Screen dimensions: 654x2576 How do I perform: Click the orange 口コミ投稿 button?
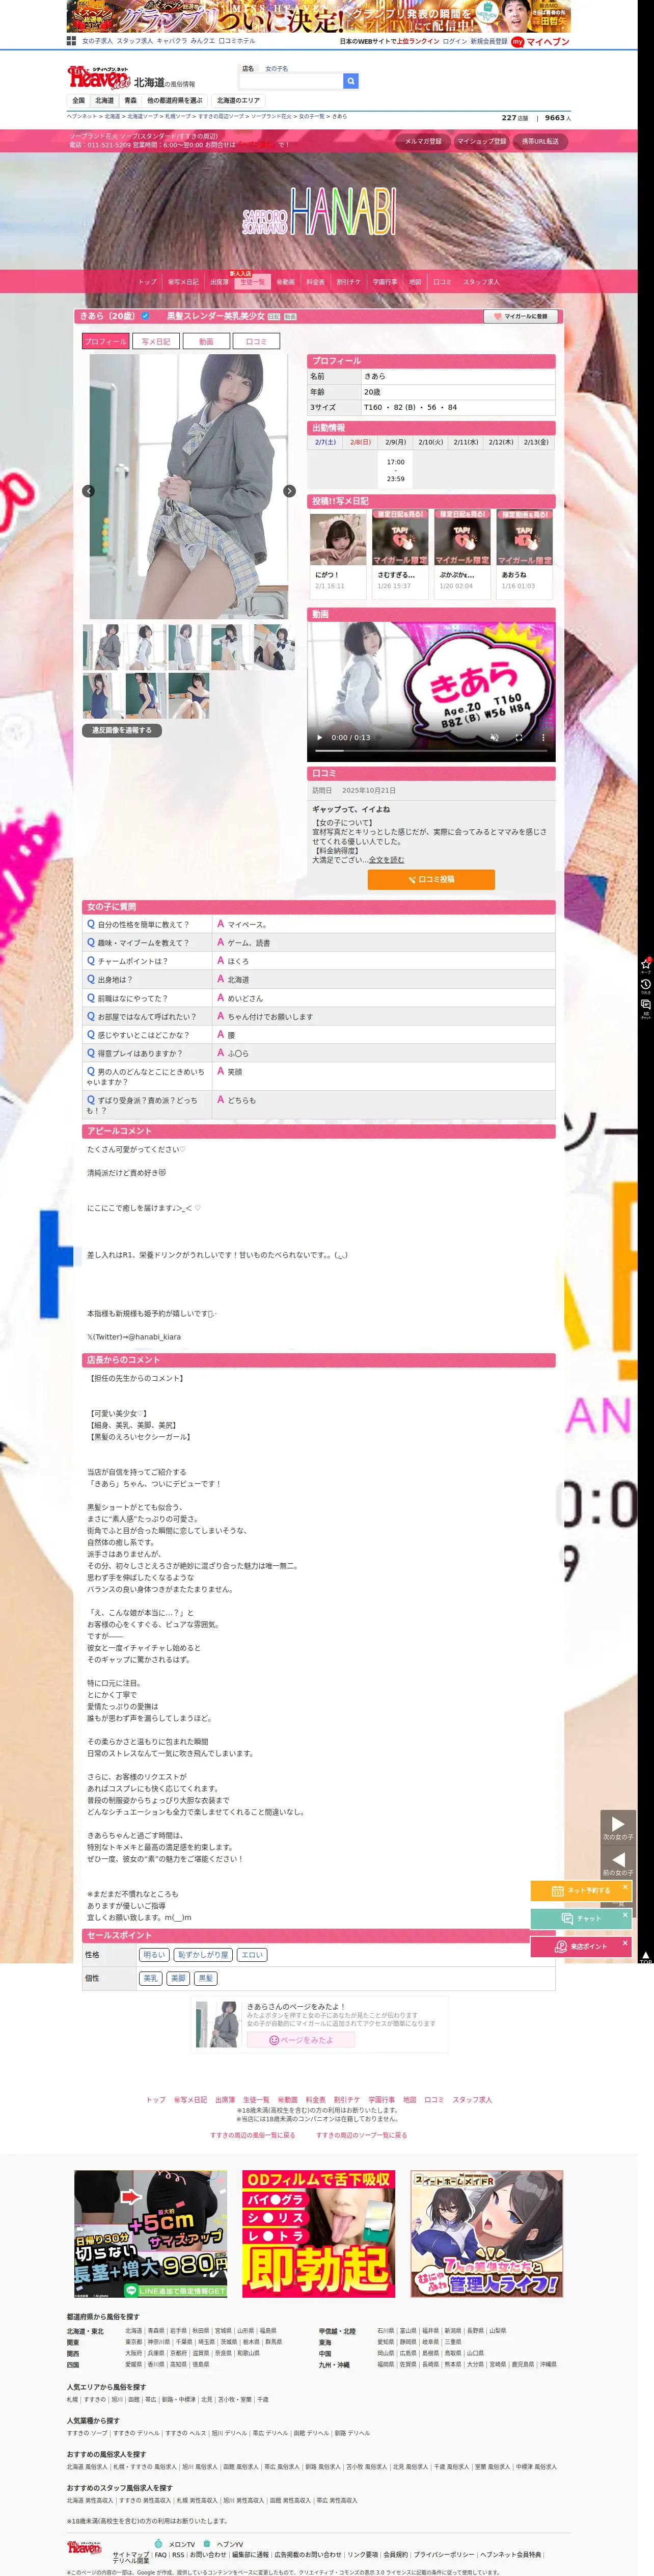click(431, 879)
